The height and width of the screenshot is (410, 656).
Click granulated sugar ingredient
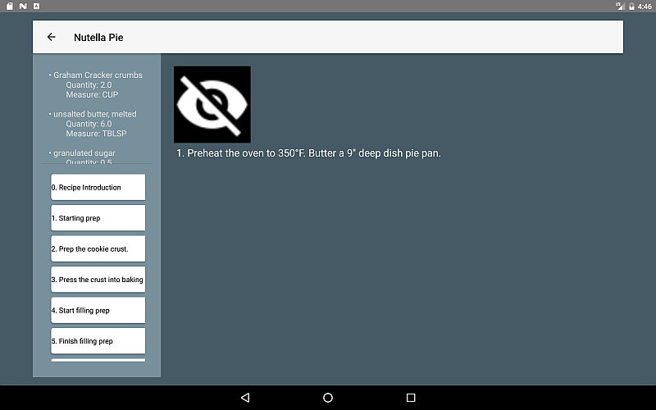84,153
